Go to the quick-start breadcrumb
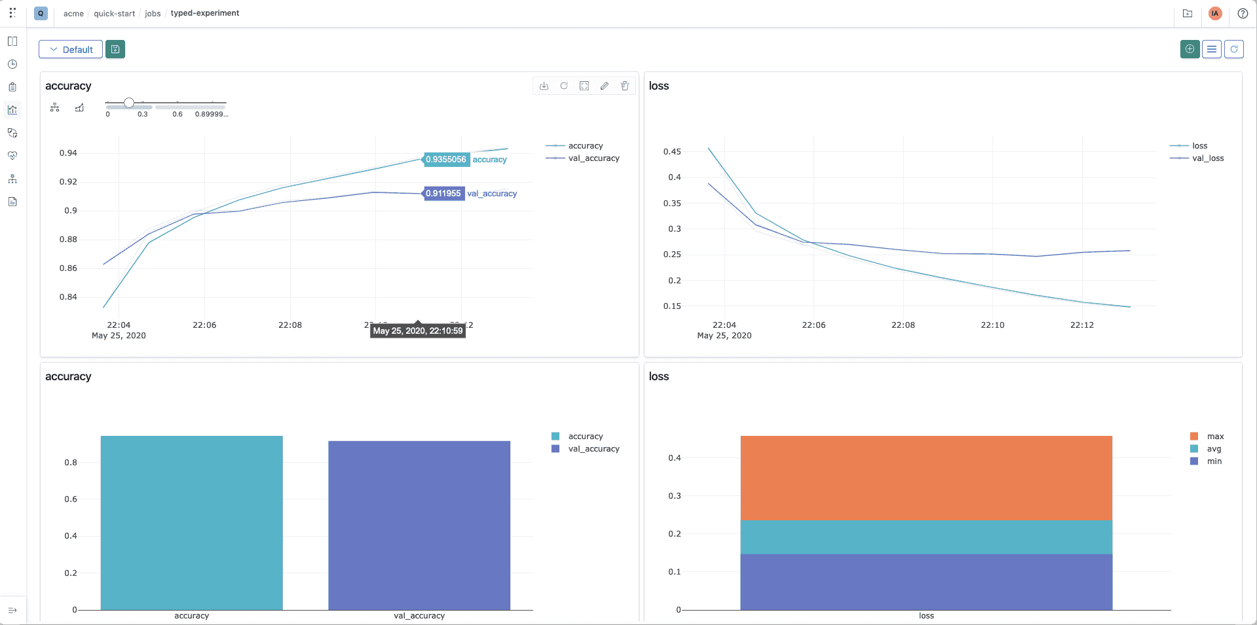Screen dimensions: 1257x625 point(114,13)
